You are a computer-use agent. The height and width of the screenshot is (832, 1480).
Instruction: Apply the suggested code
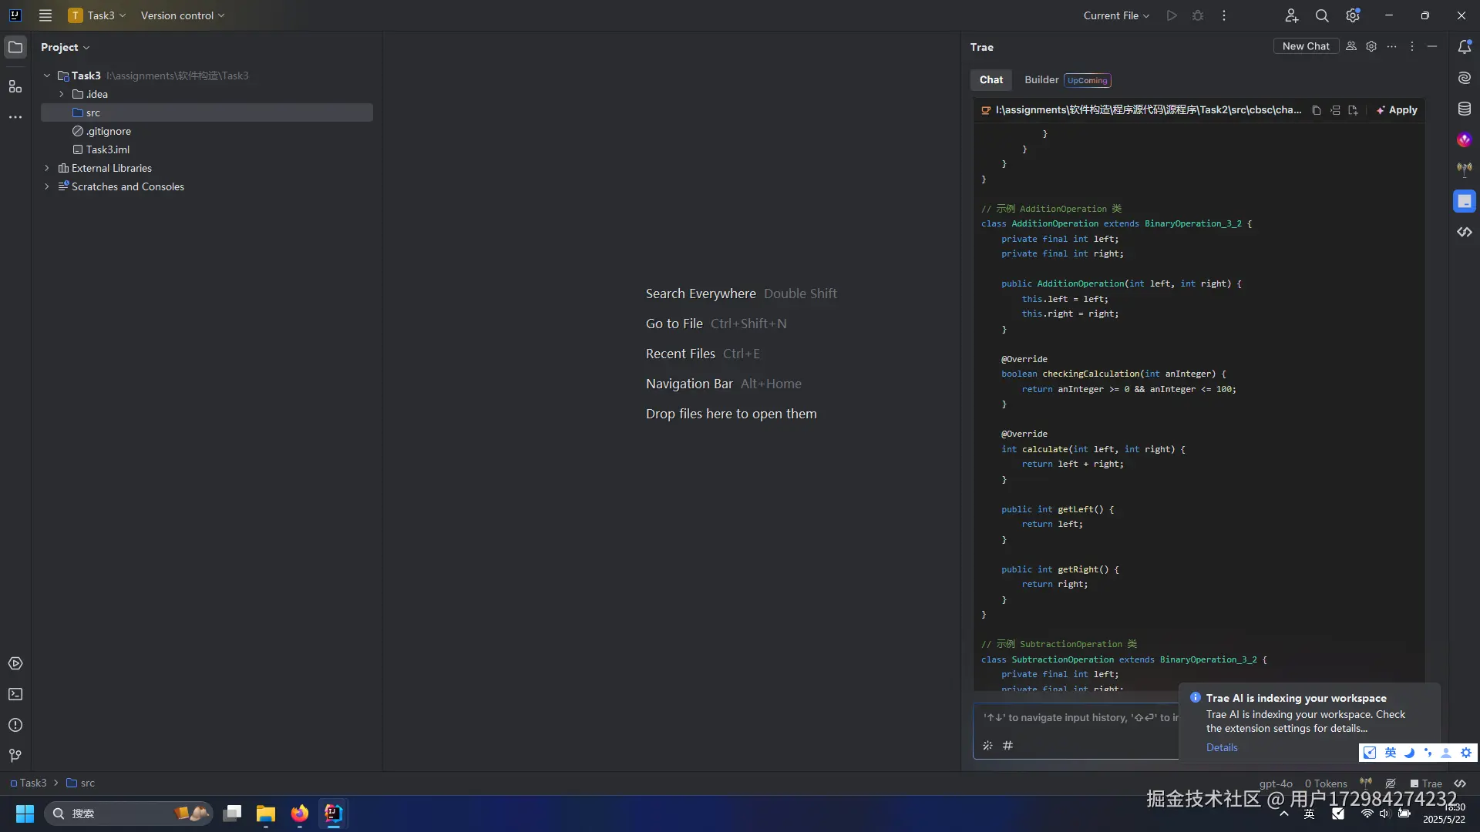pyautogui.click(x=1398, y=110)
